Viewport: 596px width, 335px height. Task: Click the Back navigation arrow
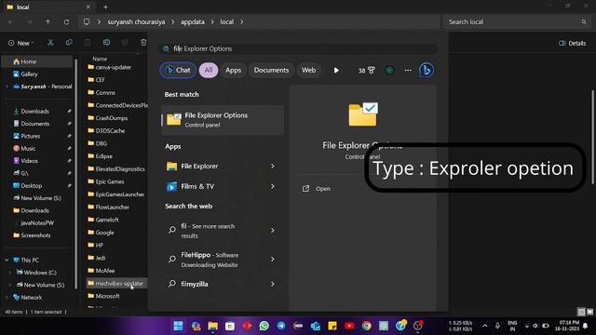(11, 22)
